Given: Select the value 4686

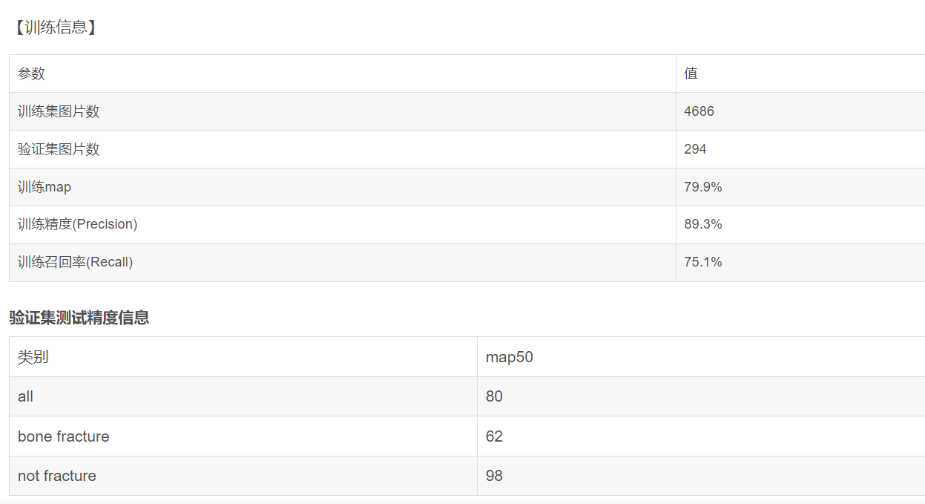Looking at the screenshot, I should pyautogui.click(x=699, y=111).
